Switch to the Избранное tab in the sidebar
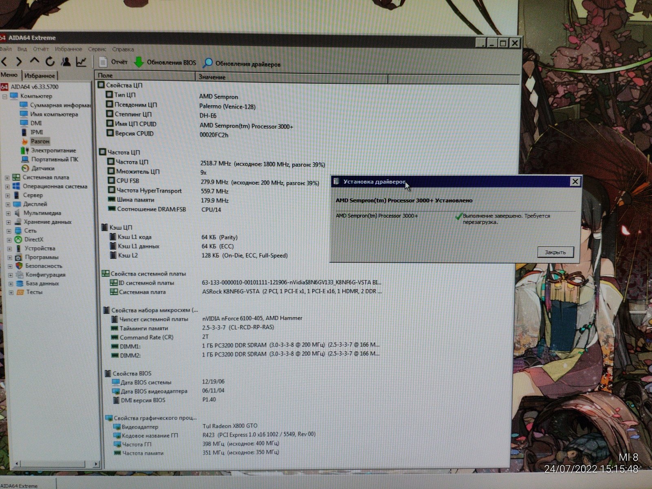Viewport: 652px width, 489px height. [x=40, y=75]
